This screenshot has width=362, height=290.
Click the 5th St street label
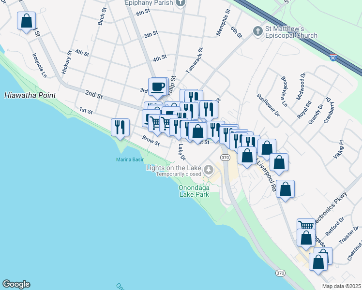coord(151,34)
